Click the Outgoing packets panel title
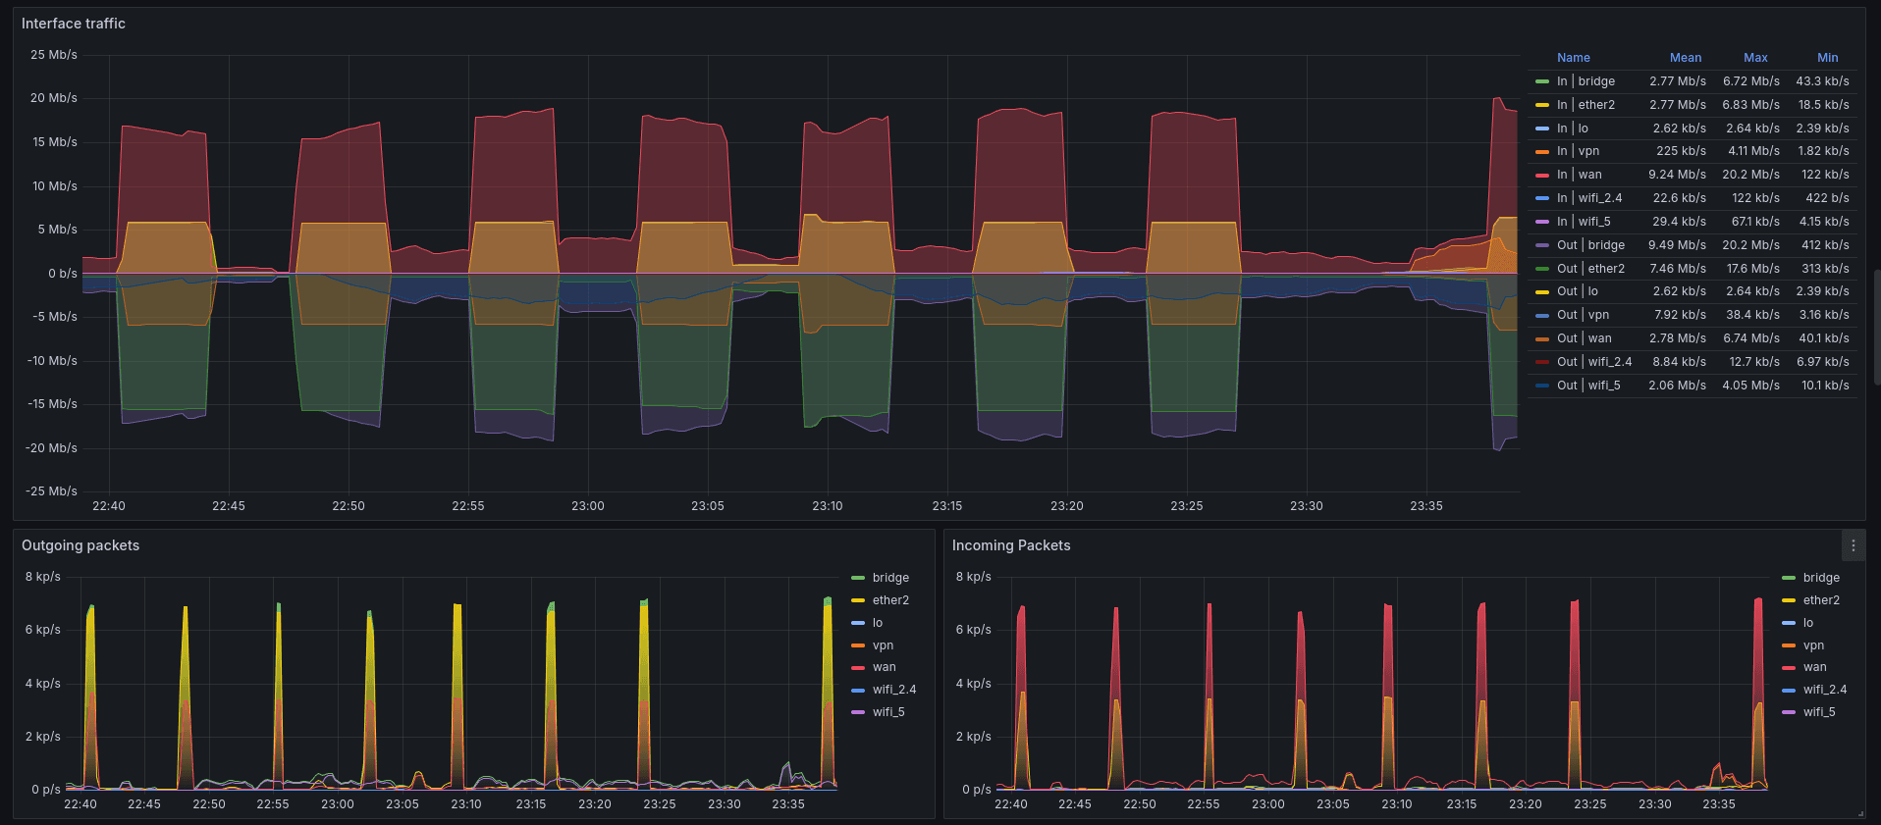This screenshot has height=825, width=1881. 81,545
